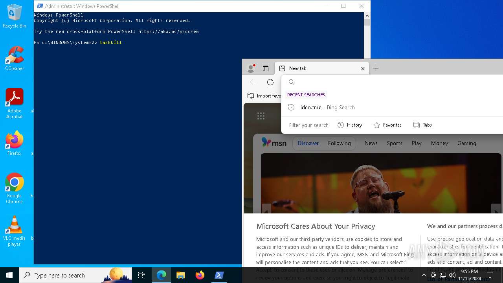The width and height of the screenshot is (503, 283).
Task: Open Task View on taskbar
Action: pyautogui.click(x=141, y=275)
